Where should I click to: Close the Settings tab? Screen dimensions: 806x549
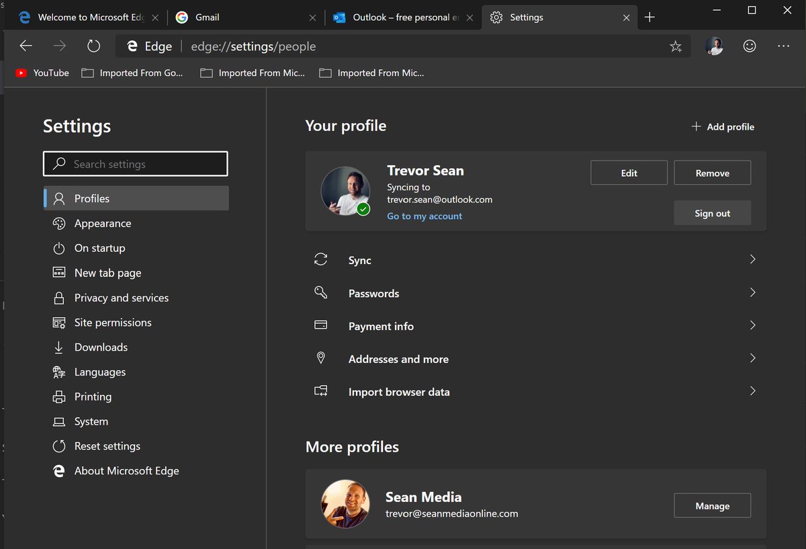pyautogui.click(x=627, y=17)
